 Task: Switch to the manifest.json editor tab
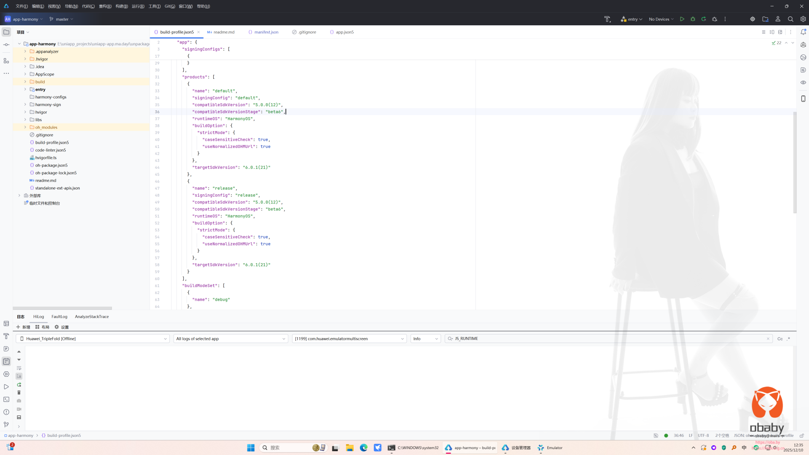click(266, 32)
